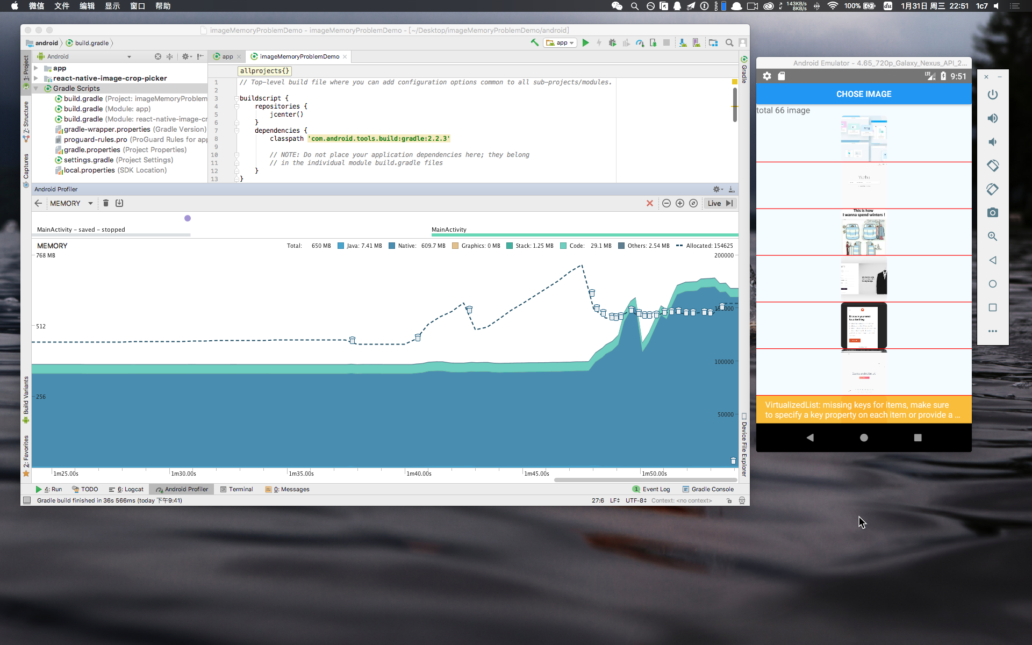Expand react-native-image-crop-picker tree node
1032x645 pixels.
(36, 78)
